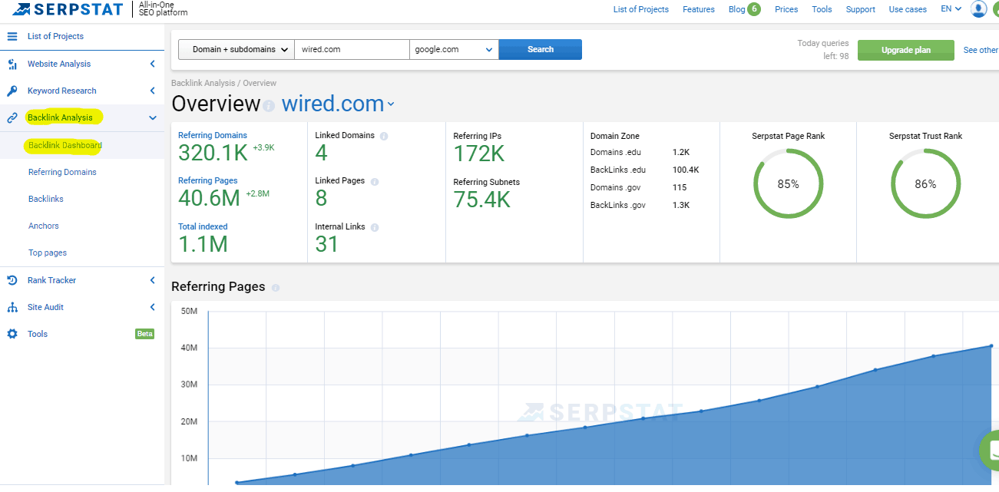The image size is (999, 492).
Task: Open Prices in top navigation
Action: coord(786,9)
